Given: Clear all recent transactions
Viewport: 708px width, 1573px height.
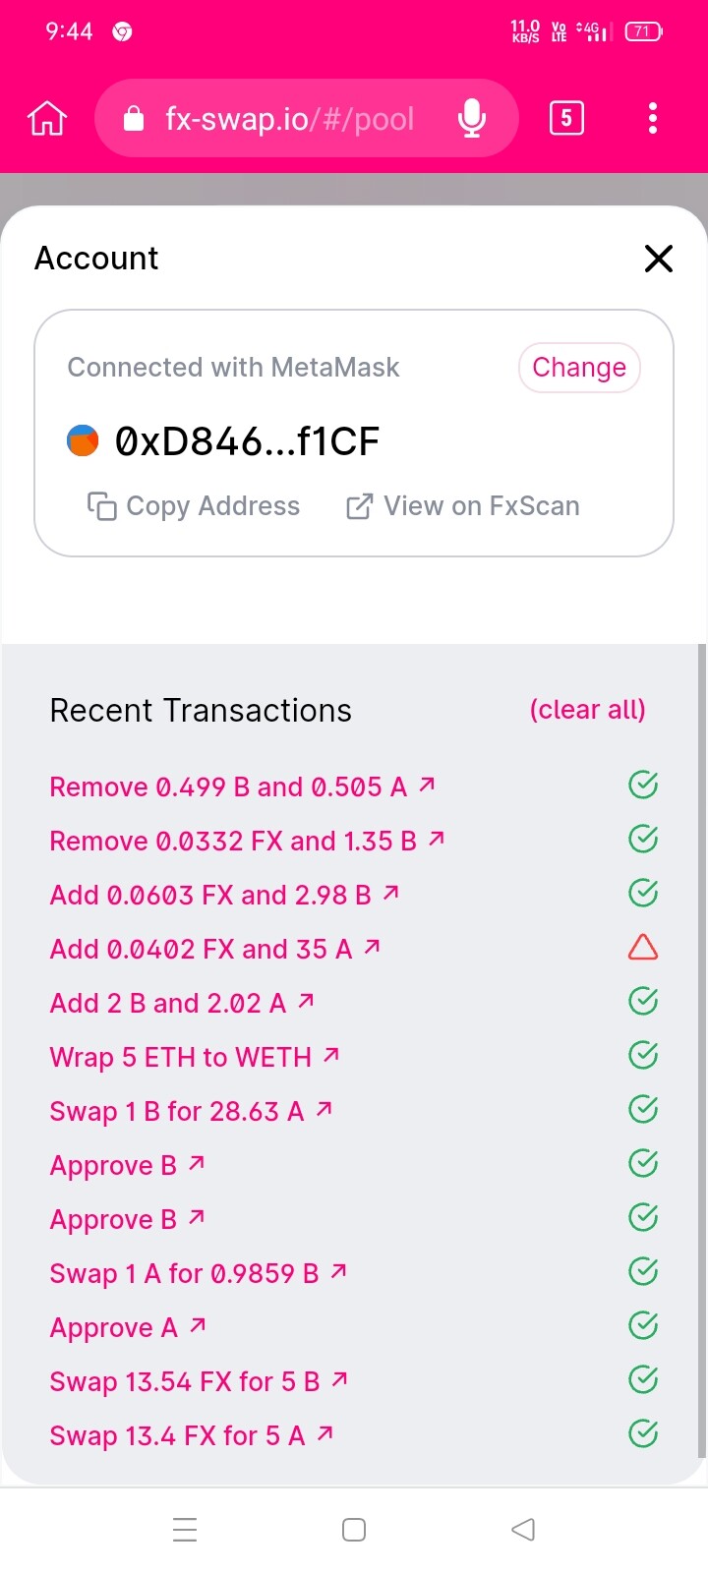Looking at the screenshot, I should tap(587, 710).
